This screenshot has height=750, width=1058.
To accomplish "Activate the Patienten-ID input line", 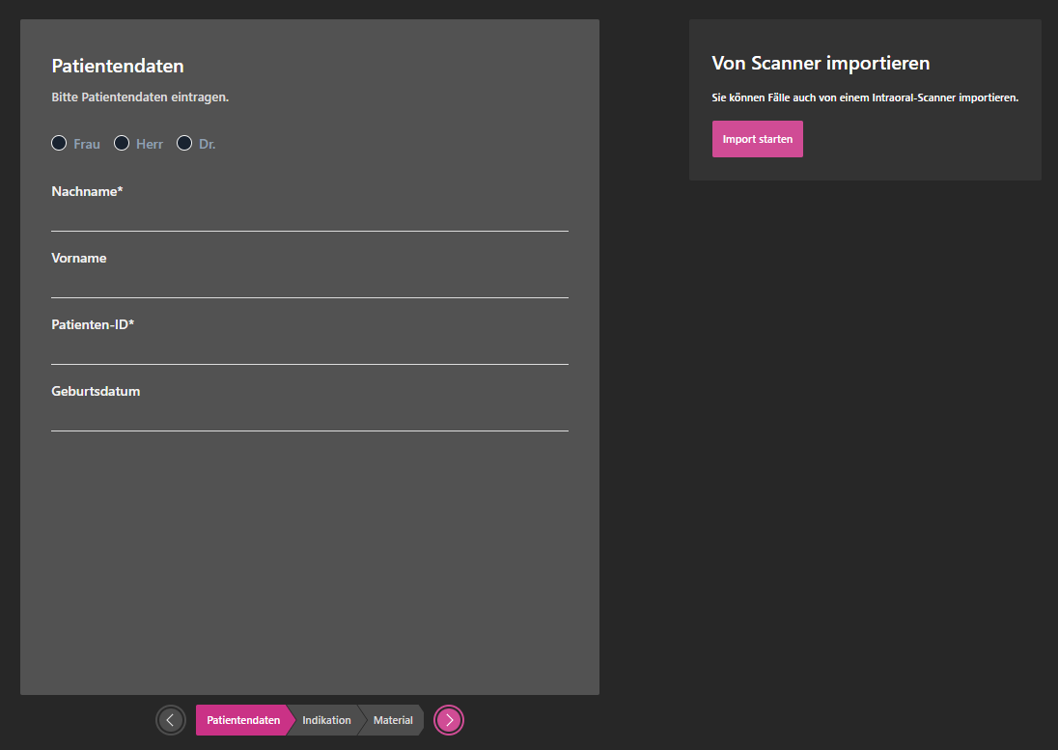I will pyautogui.click(x=309, y=352).
